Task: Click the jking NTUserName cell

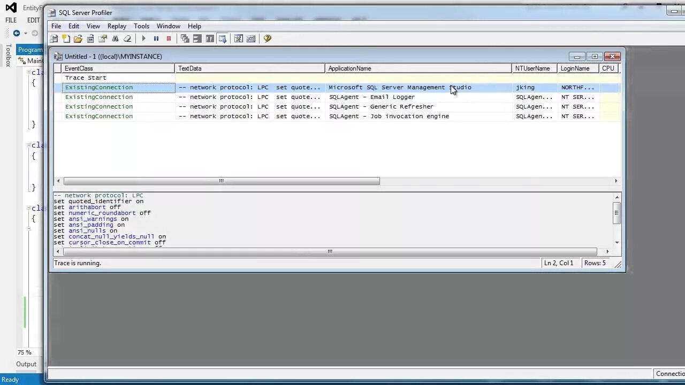Action: pos(535,87)
